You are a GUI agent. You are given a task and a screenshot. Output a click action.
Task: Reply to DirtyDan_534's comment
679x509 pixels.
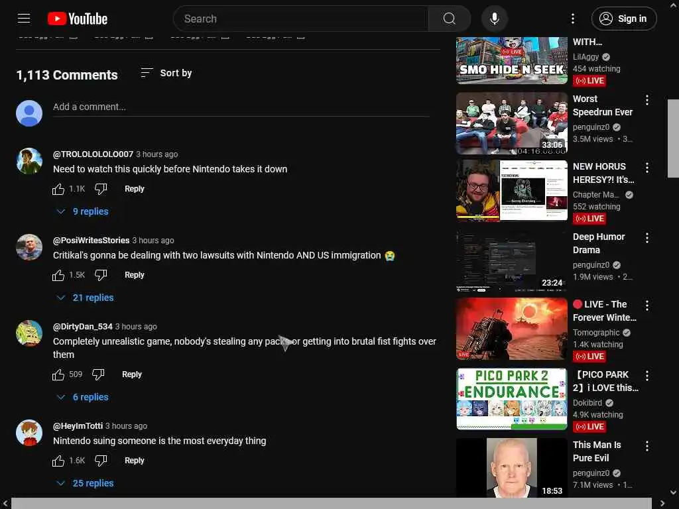point(132,375)
